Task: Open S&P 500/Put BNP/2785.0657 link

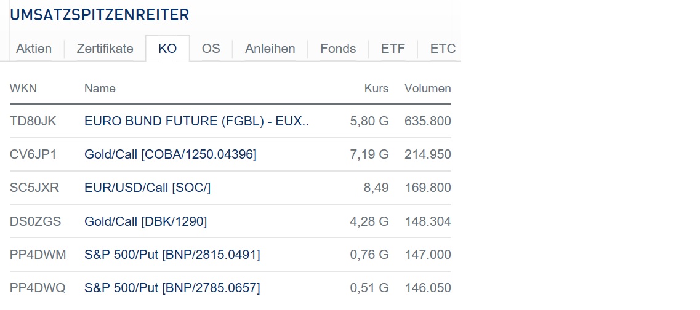Action: [x=172, y=288]
